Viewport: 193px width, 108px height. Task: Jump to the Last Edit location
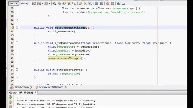(34, 4)
